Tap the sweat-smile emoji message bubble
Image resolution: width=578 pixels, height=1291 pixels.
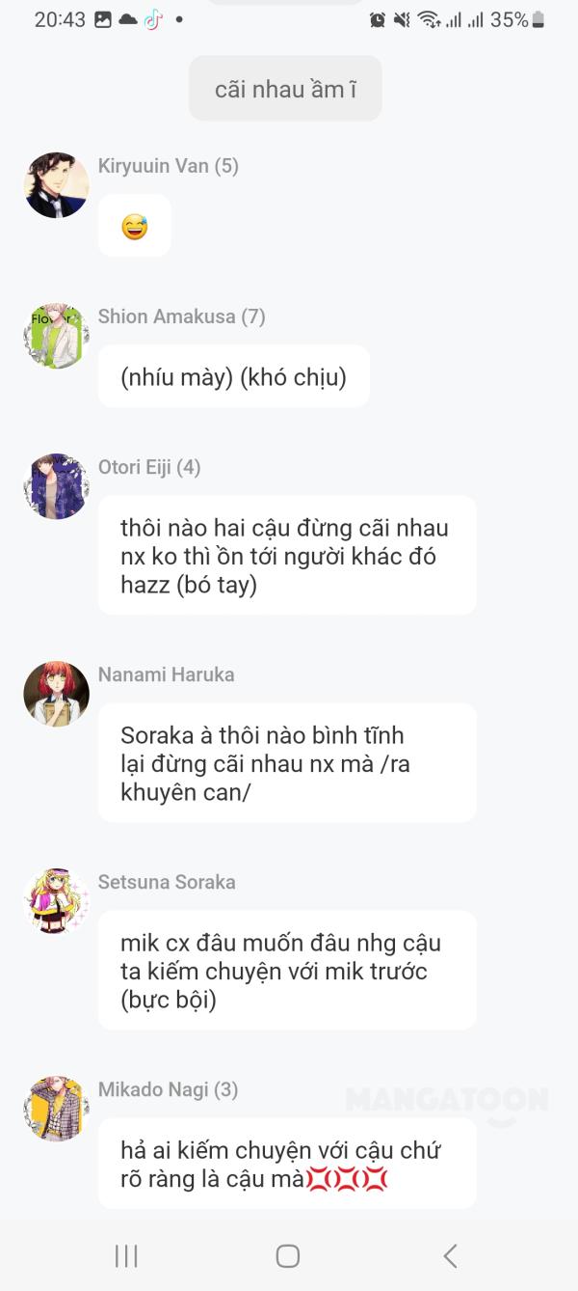[x=135, y=226]
